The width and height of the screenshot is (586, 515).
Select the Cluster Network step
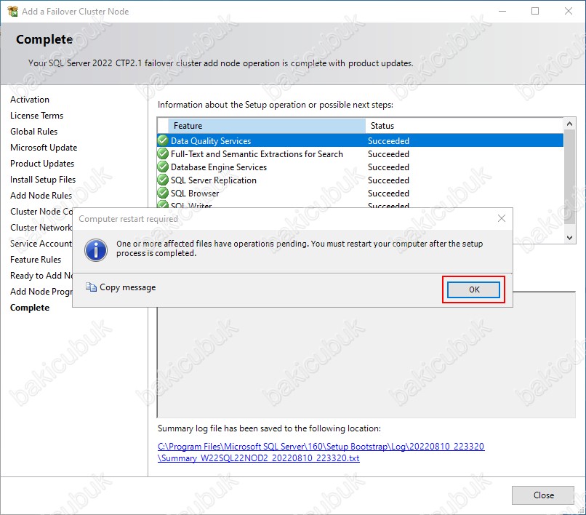tap(41, 228)
